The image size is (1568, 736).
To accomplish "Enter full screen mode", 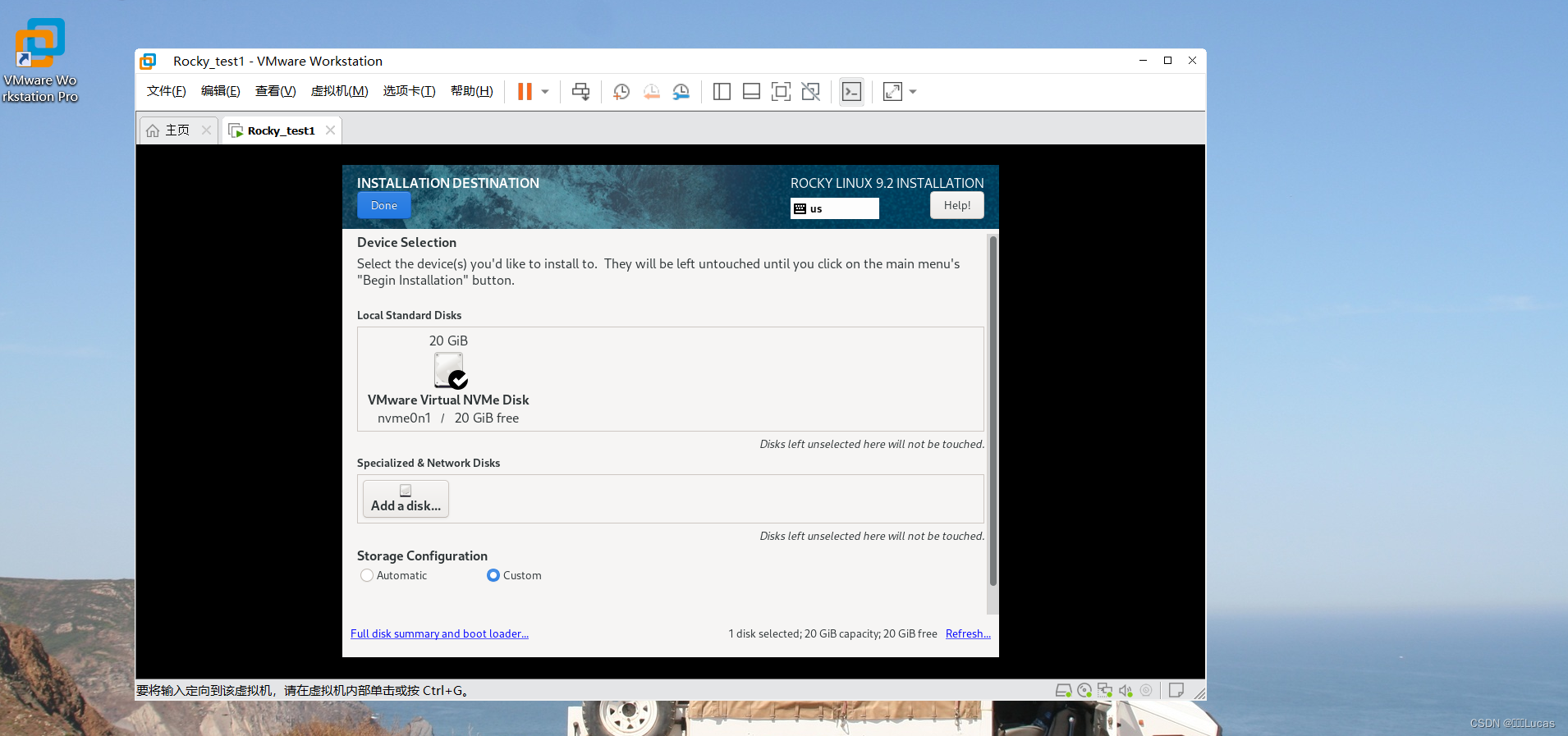I will pyautogui.click(x=781, y=92).
